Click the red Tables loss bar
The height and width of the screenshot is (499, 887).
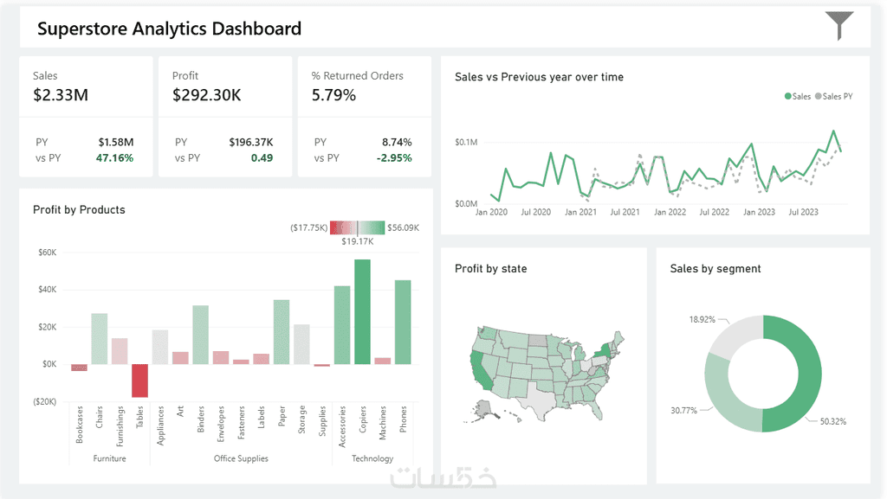point(139,381)
